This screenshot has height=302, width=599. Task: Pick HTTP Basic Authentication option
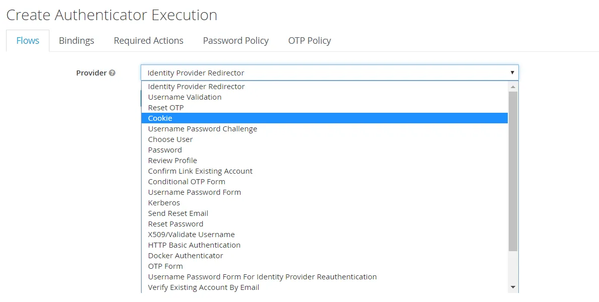coord(194,245)
